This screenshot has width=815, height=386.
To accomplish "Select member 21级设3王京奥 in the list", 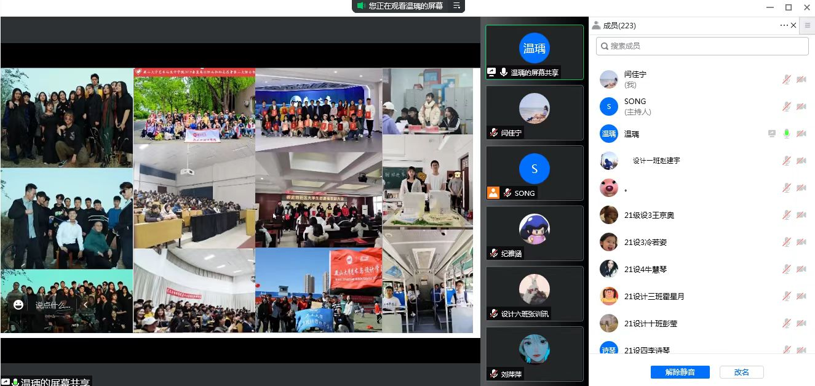I will pos(649,215).
